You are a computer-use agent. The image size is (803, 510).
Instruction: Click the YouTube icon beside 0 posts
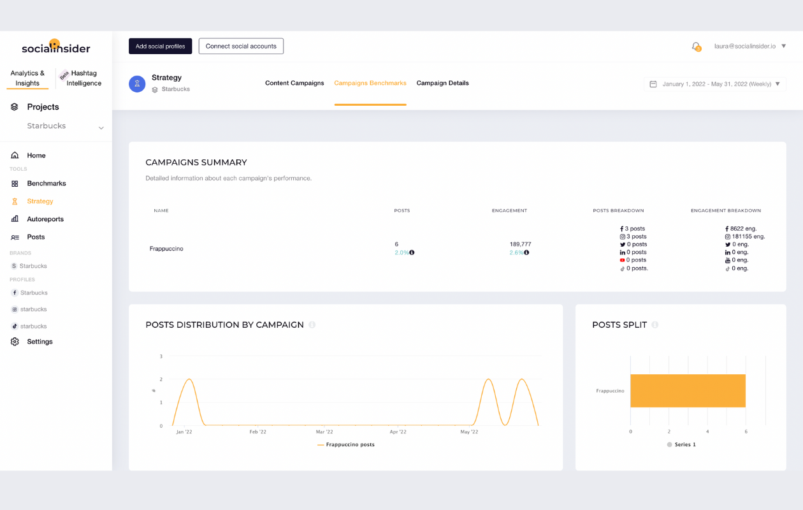tap(623, 260)
